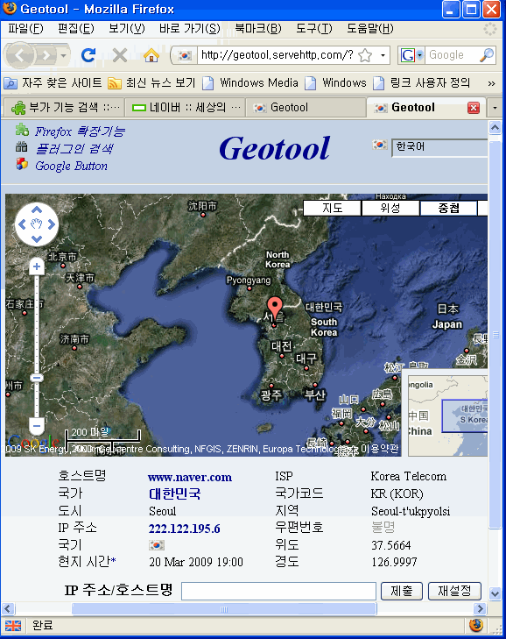Click the browser forward arrow button
Viewport: 506px width, 639px height.
point(46,55)
